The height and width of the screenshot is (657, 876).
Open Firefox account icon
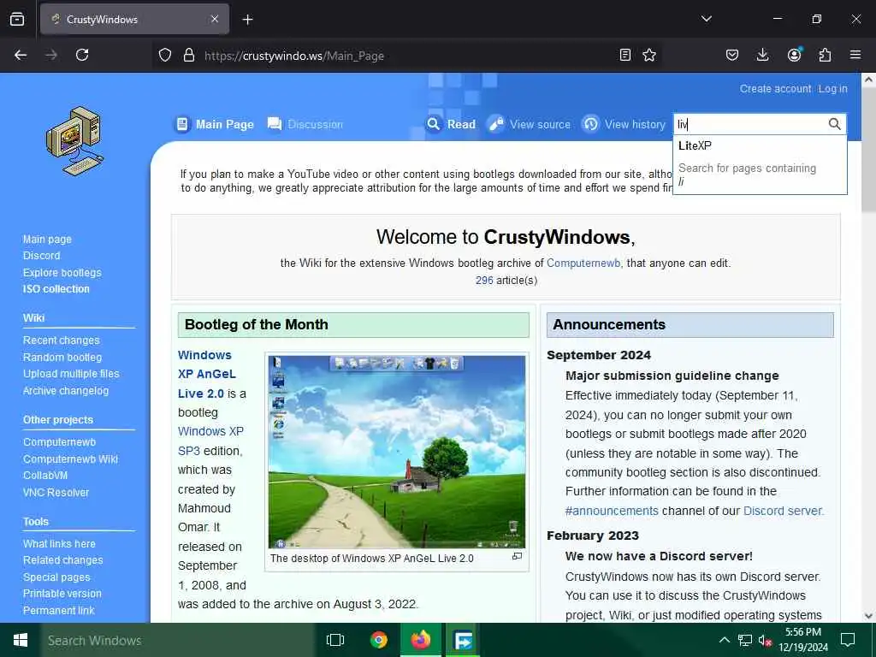[x=794, y=55]
